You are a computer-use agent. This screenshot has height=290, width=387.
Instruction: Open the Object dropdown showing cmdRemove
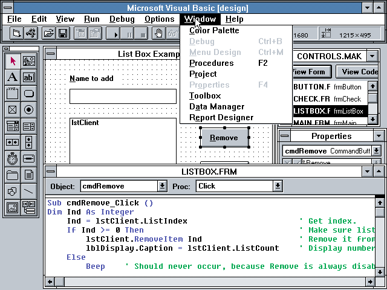pyautogui.click(x=162, y=186)
